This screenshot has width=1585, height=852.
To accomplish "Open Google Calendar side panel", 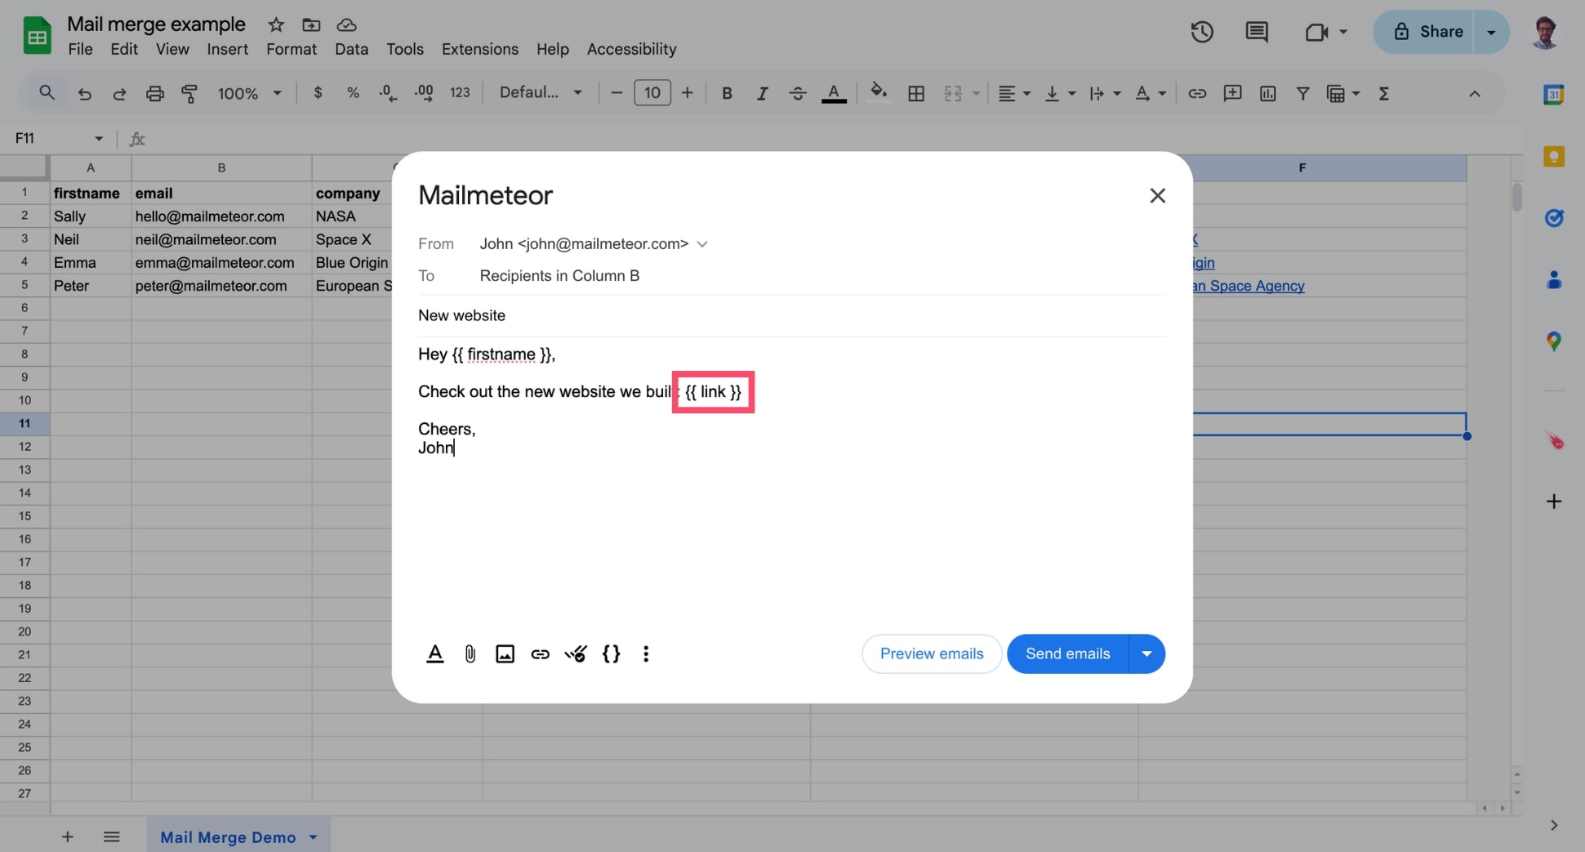I will 1553,95.
